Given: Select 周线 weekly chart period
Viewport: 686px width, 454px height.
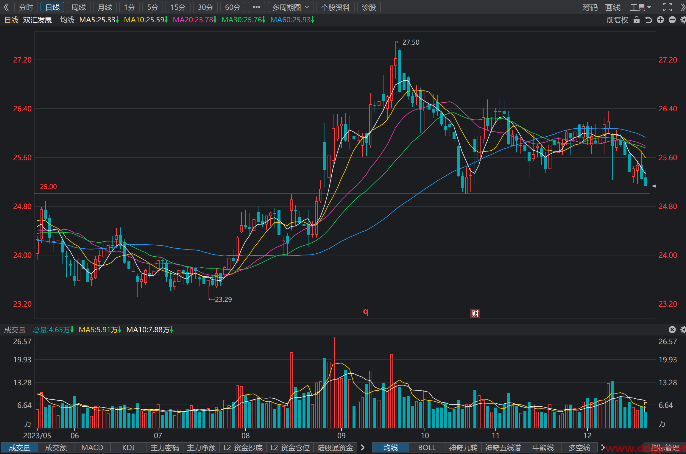Looking at the screenshot, I should 79,7.
